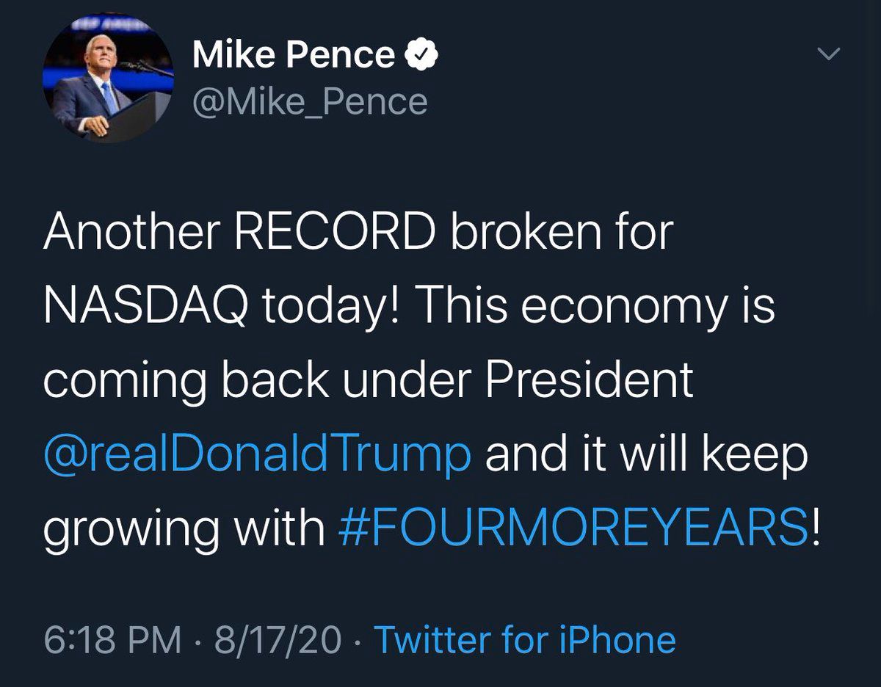Click the 6:18 PM timestamp
The height and width of the screenshot is (687, 881).
[x=112, y=639]
